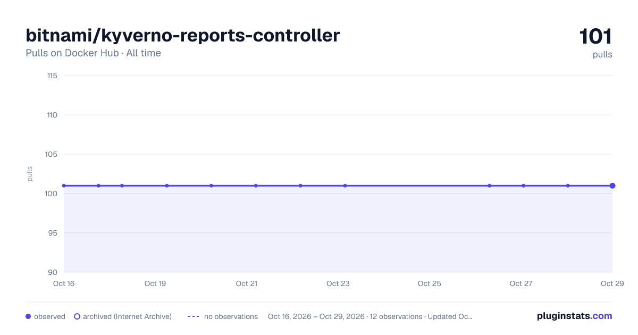The image size is (638, 335).
Task: Click the 115 y-axis value
Action: point(52,76)
